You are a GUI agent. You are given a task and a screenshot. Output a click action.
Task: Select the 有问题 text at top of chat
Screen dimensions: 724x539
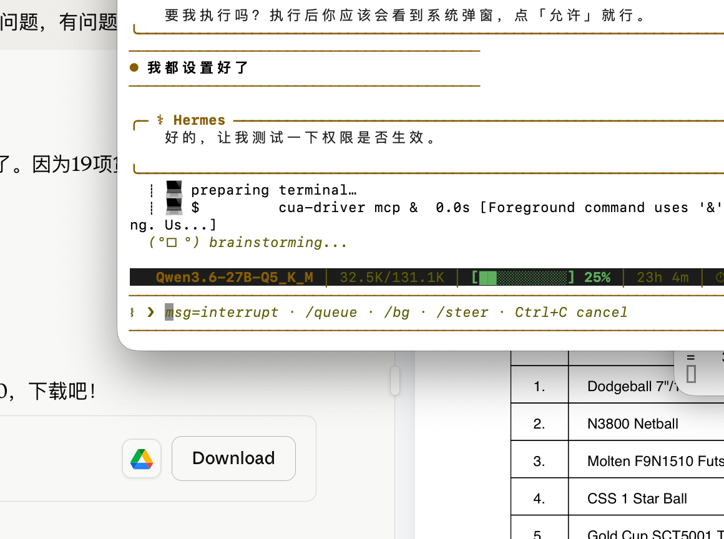click(88, 22)
